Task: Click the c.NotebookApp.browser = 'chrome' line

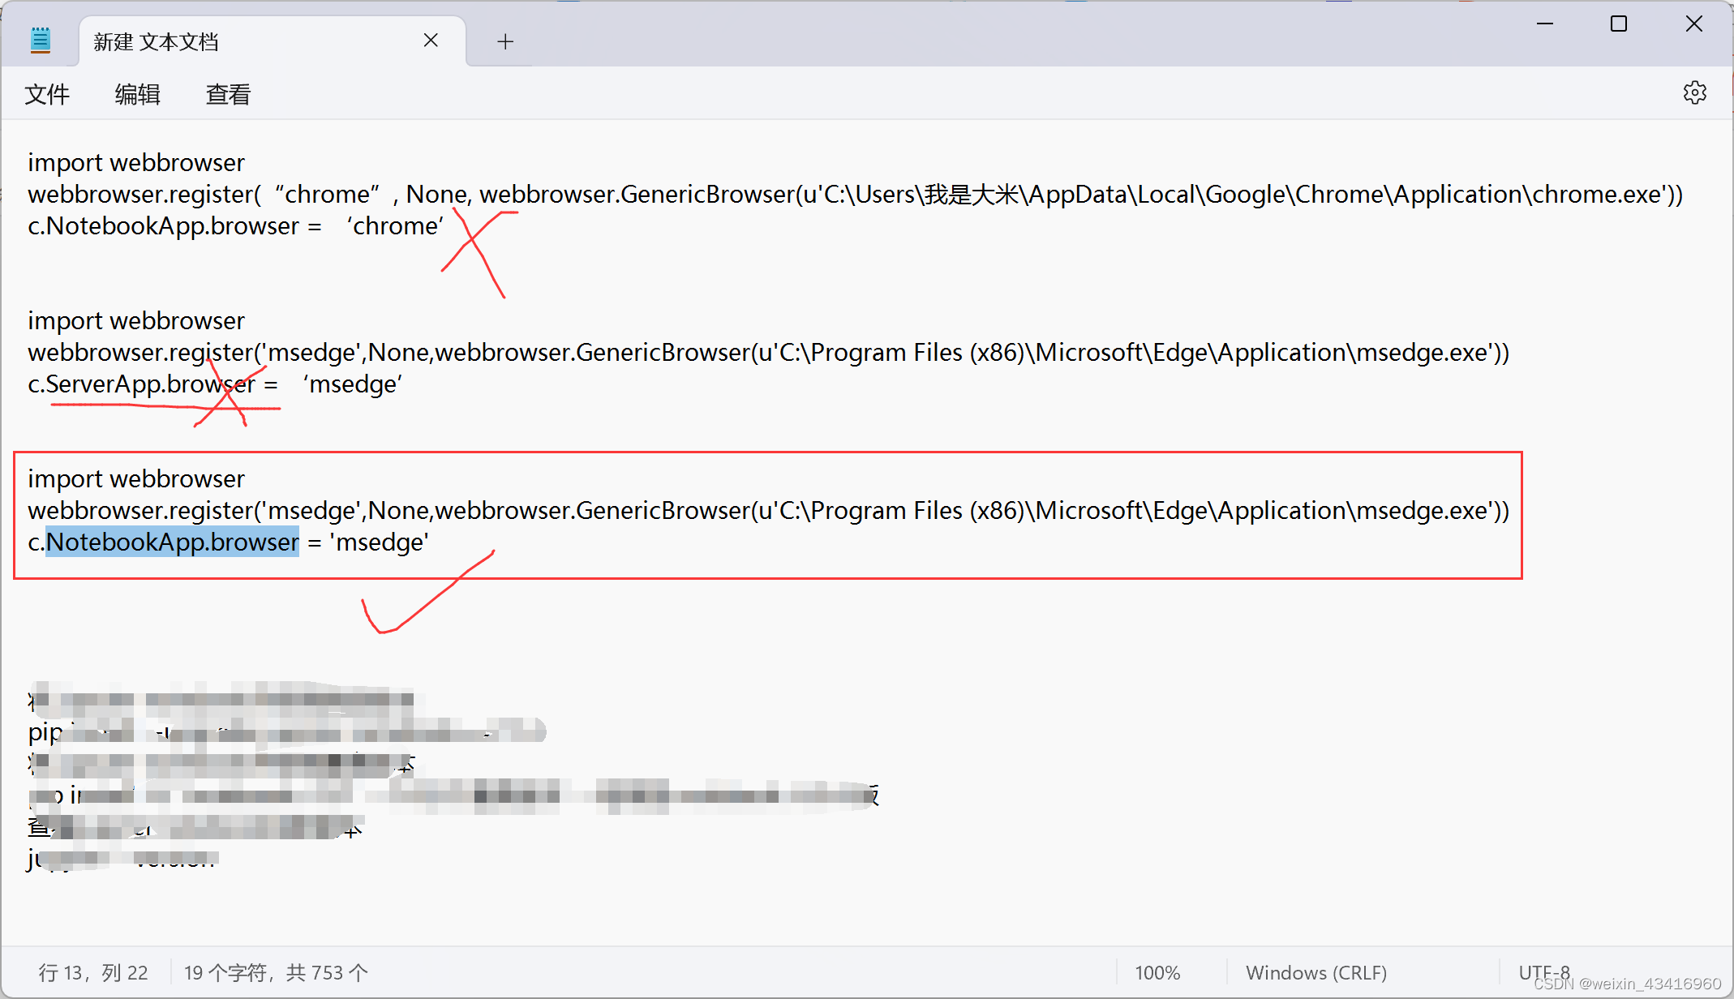Action: point(235,226)
